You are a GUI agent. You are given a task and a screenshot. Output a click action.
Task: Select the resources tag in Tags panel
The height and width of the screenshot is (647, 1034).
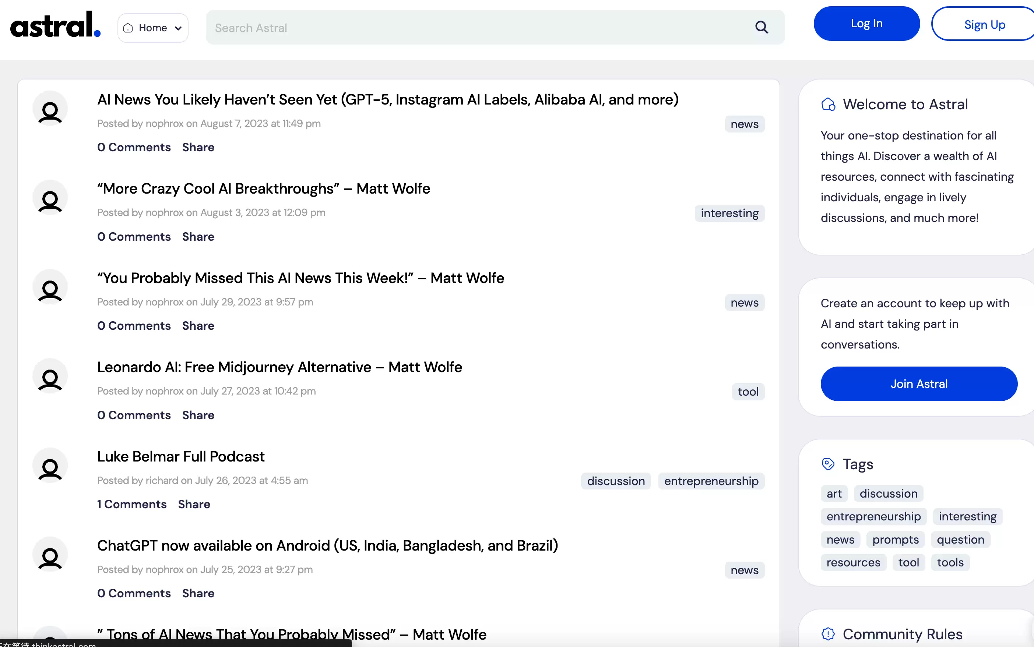point(853,562)
